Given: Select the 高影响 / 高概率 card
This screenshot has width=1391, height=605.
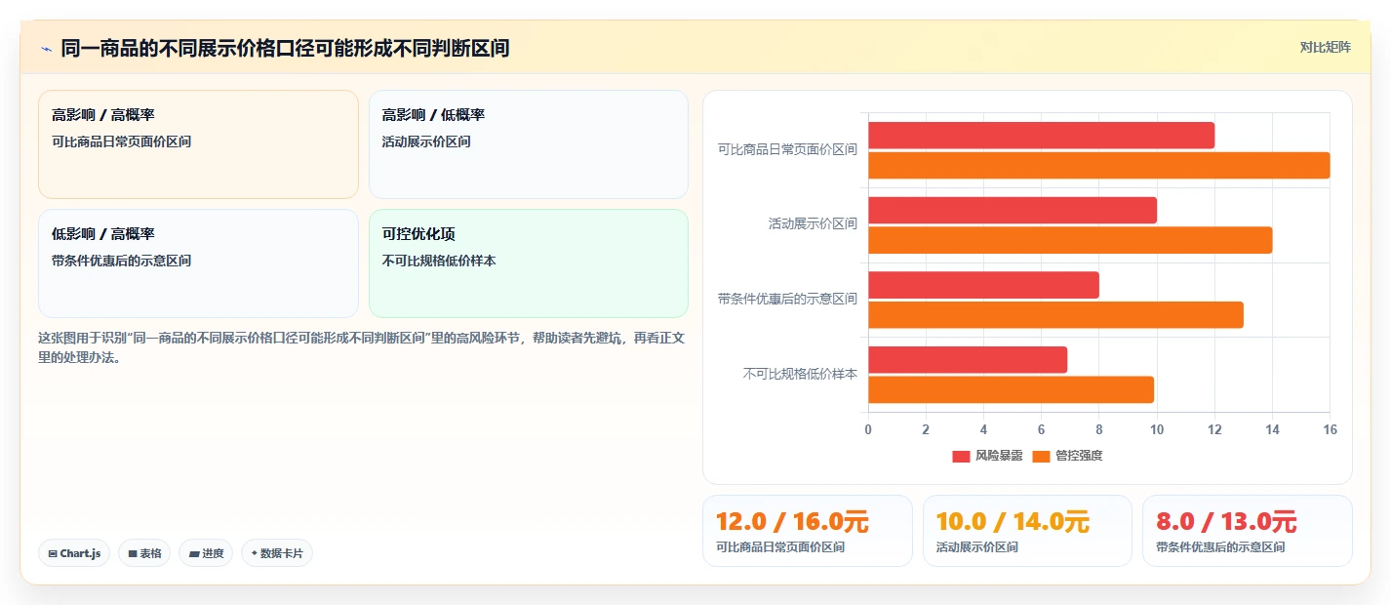Looking at the screenshot, I should (198, 144).
